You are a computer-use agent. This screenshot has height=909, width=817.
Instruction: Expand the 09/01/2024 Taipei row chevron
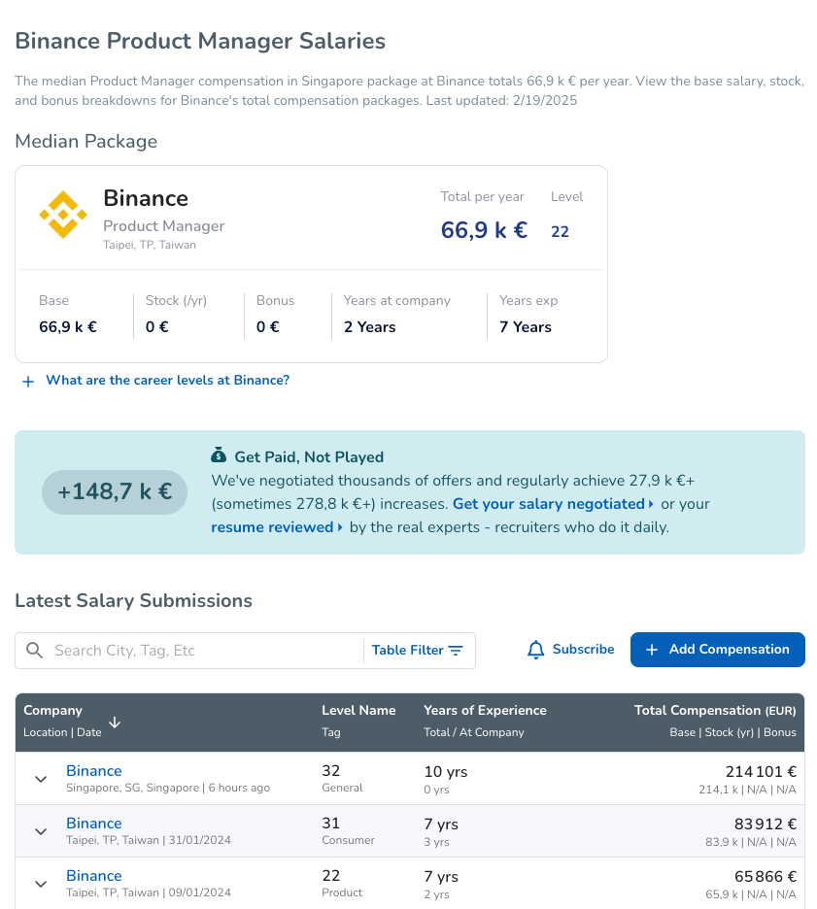tap(41, 884)
